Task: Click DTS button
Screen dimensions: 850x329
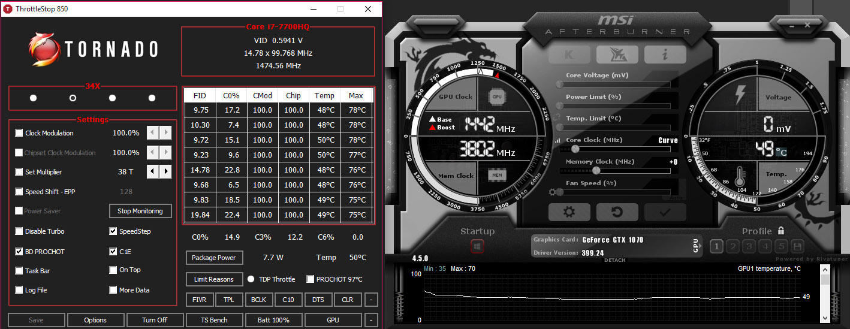Action: pos(318,300)
